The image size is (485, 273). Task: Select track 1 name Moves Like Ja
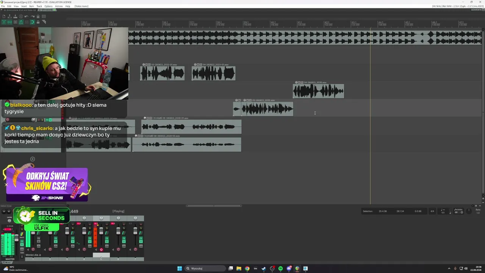click(x=33, y=255)
